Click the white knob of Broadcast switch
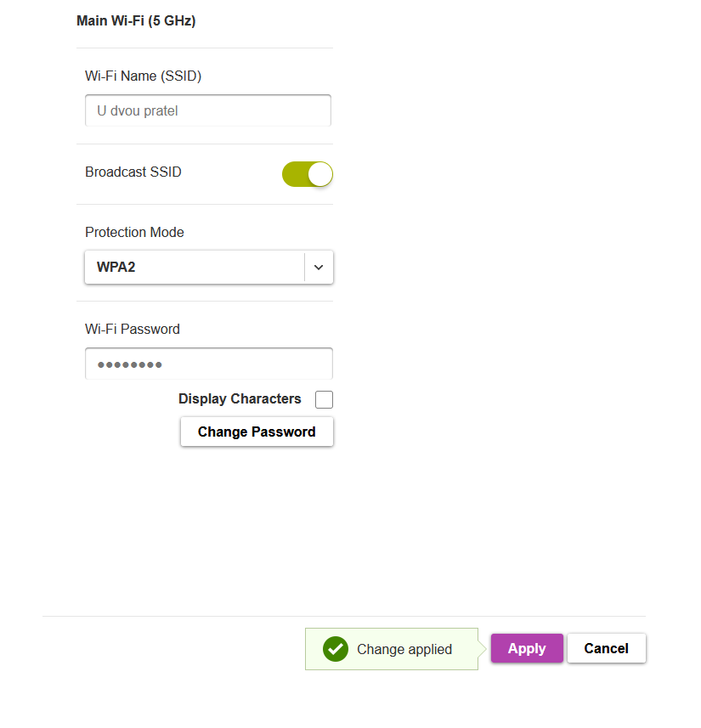The width and height of the screenshot is (701, 728). point(319,174)
